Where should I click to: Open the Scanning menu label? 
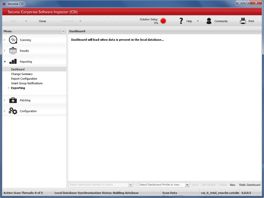(x=25, y=40)
